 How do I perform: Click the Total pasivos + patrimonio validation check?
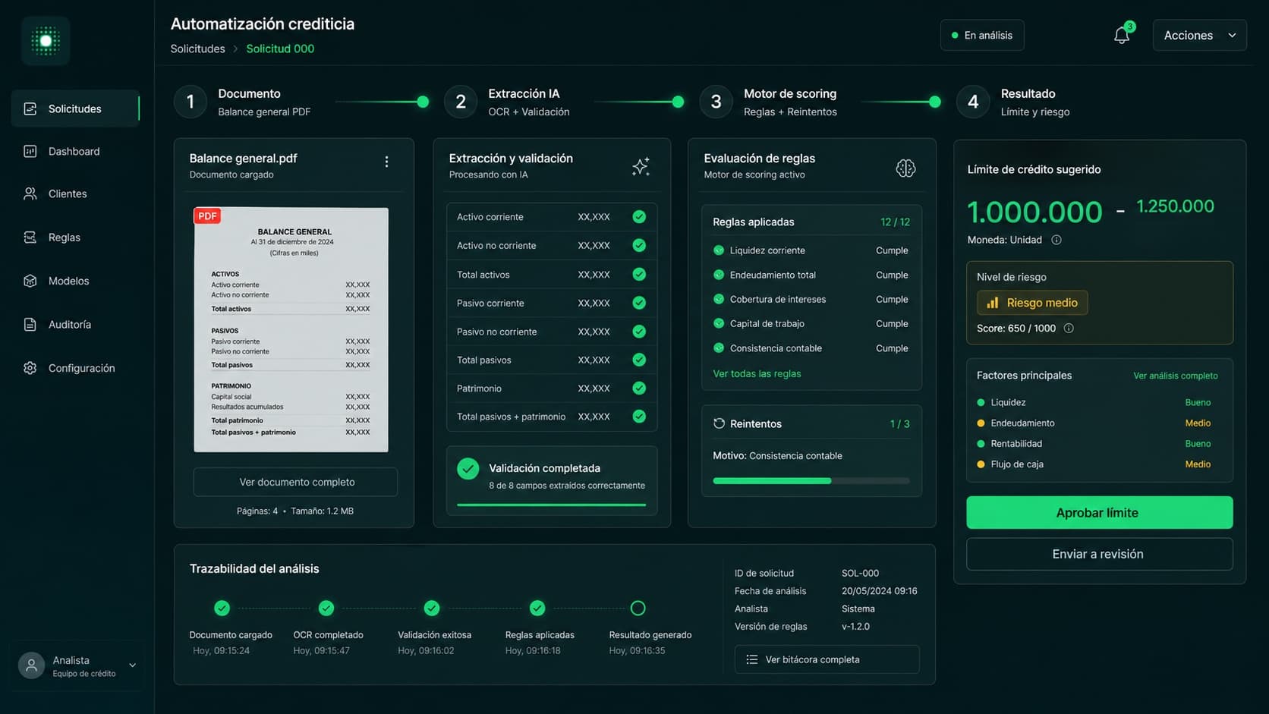click(639, 417)
